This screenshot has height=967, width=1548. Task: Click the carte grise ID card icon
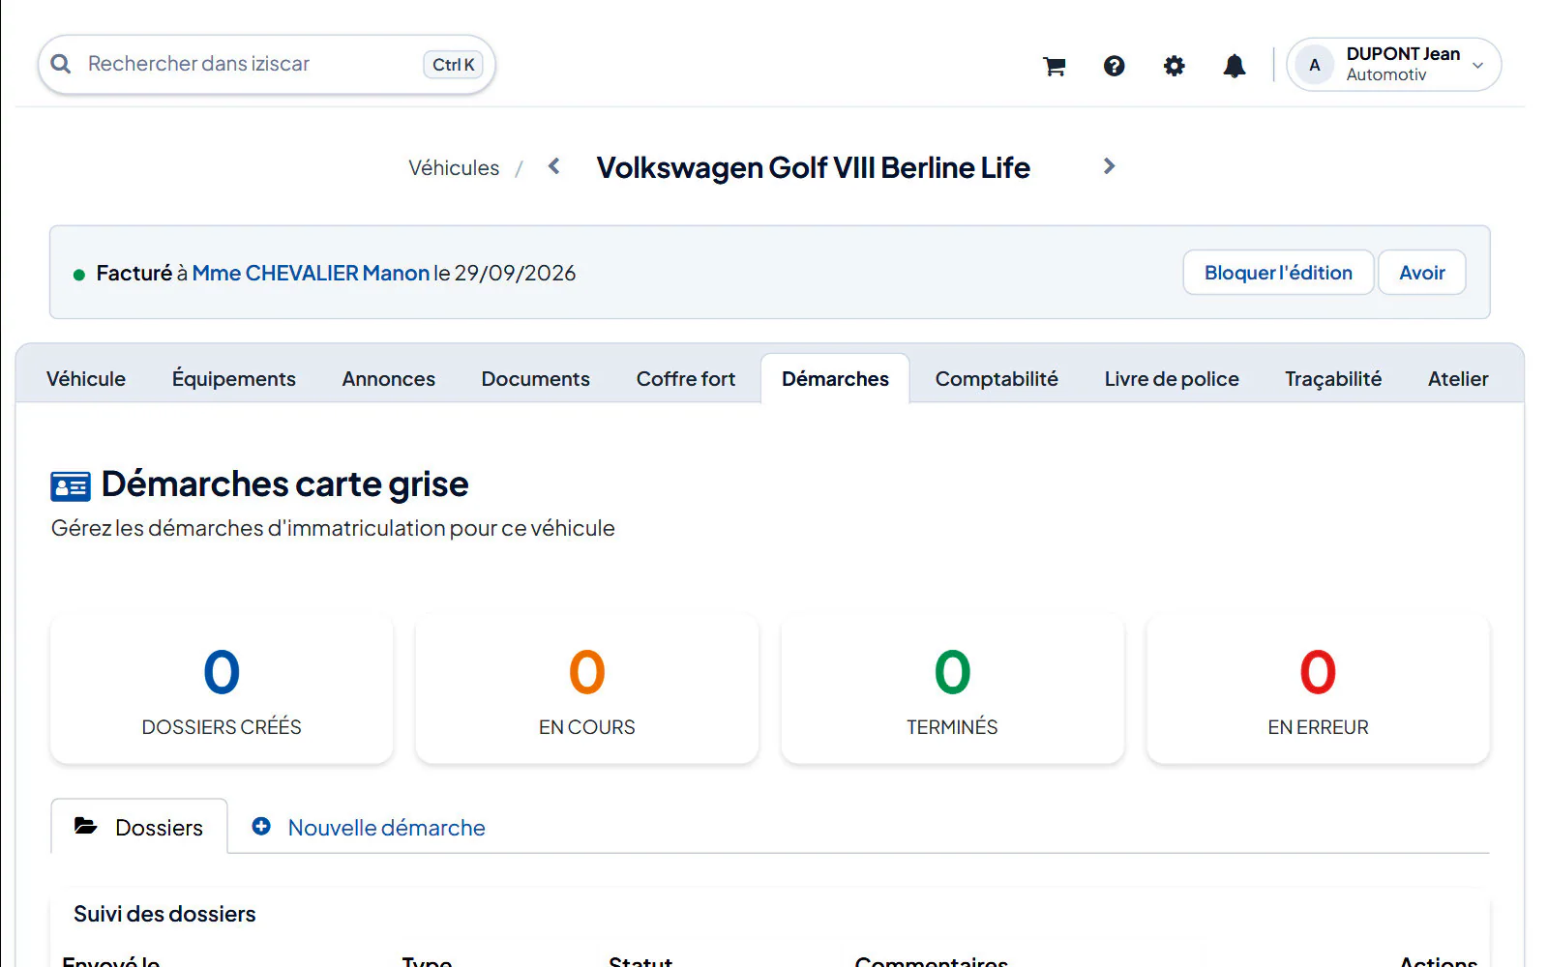tap(71, 485)
